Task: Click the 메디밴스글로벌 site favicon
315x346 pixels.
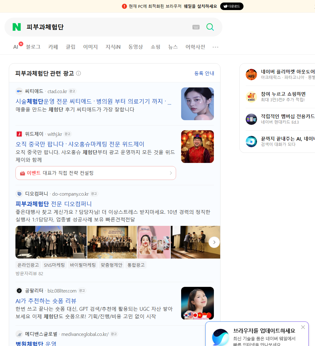Action: pos(19,334)
